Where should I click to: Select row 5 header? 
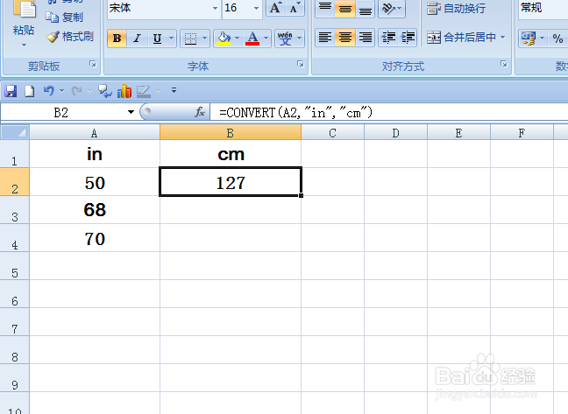coord(15,266)
